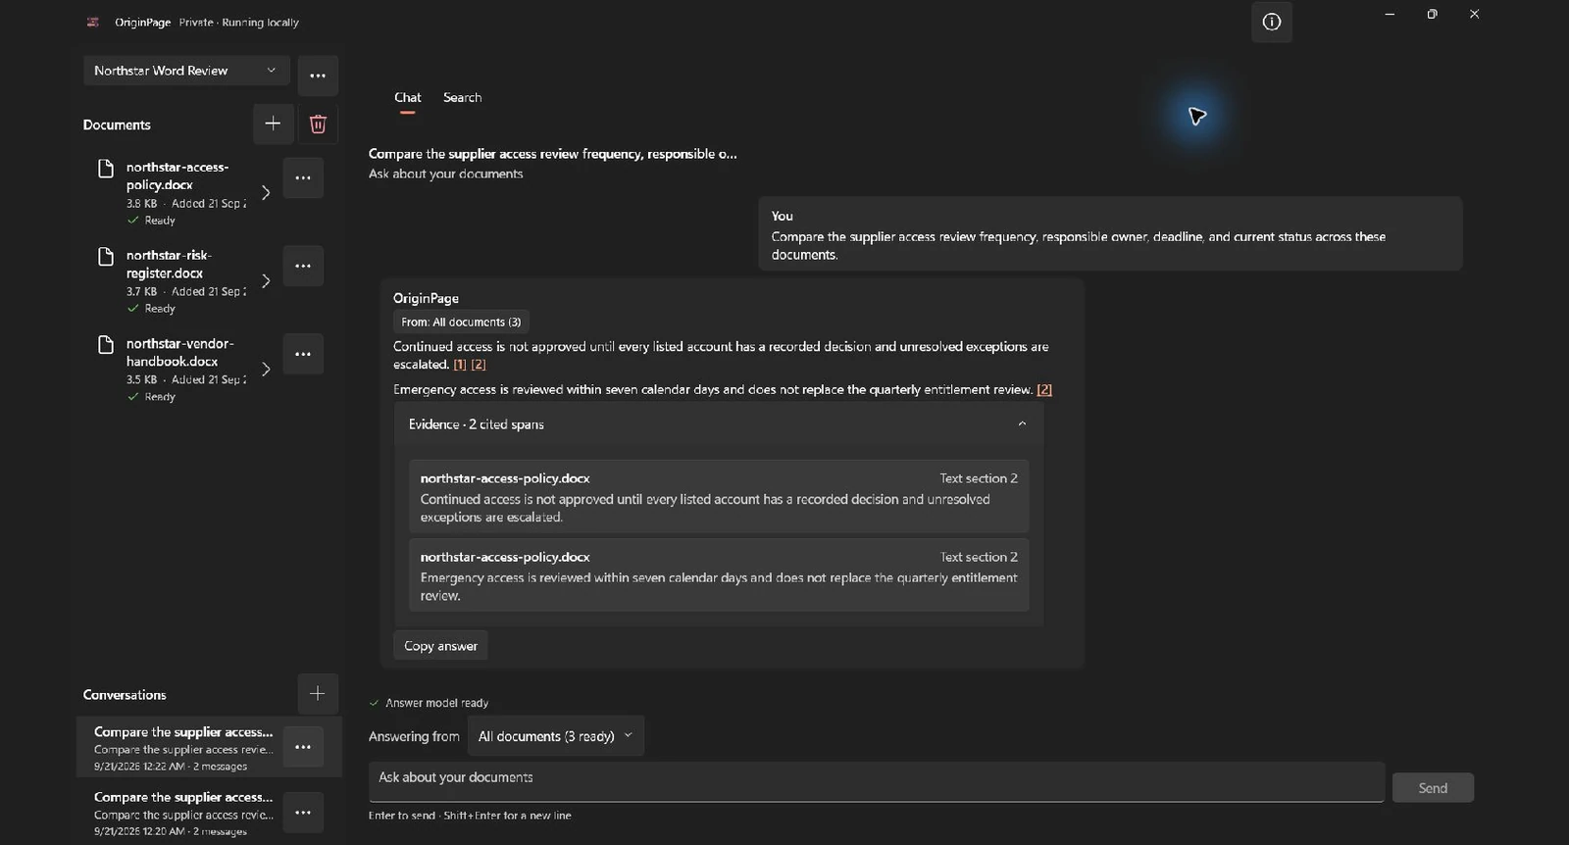This screenshot has width=1569, height=845.
Task: Open more options for northstar-vendor-handbook.docx
Action: (x=303, y=354)
